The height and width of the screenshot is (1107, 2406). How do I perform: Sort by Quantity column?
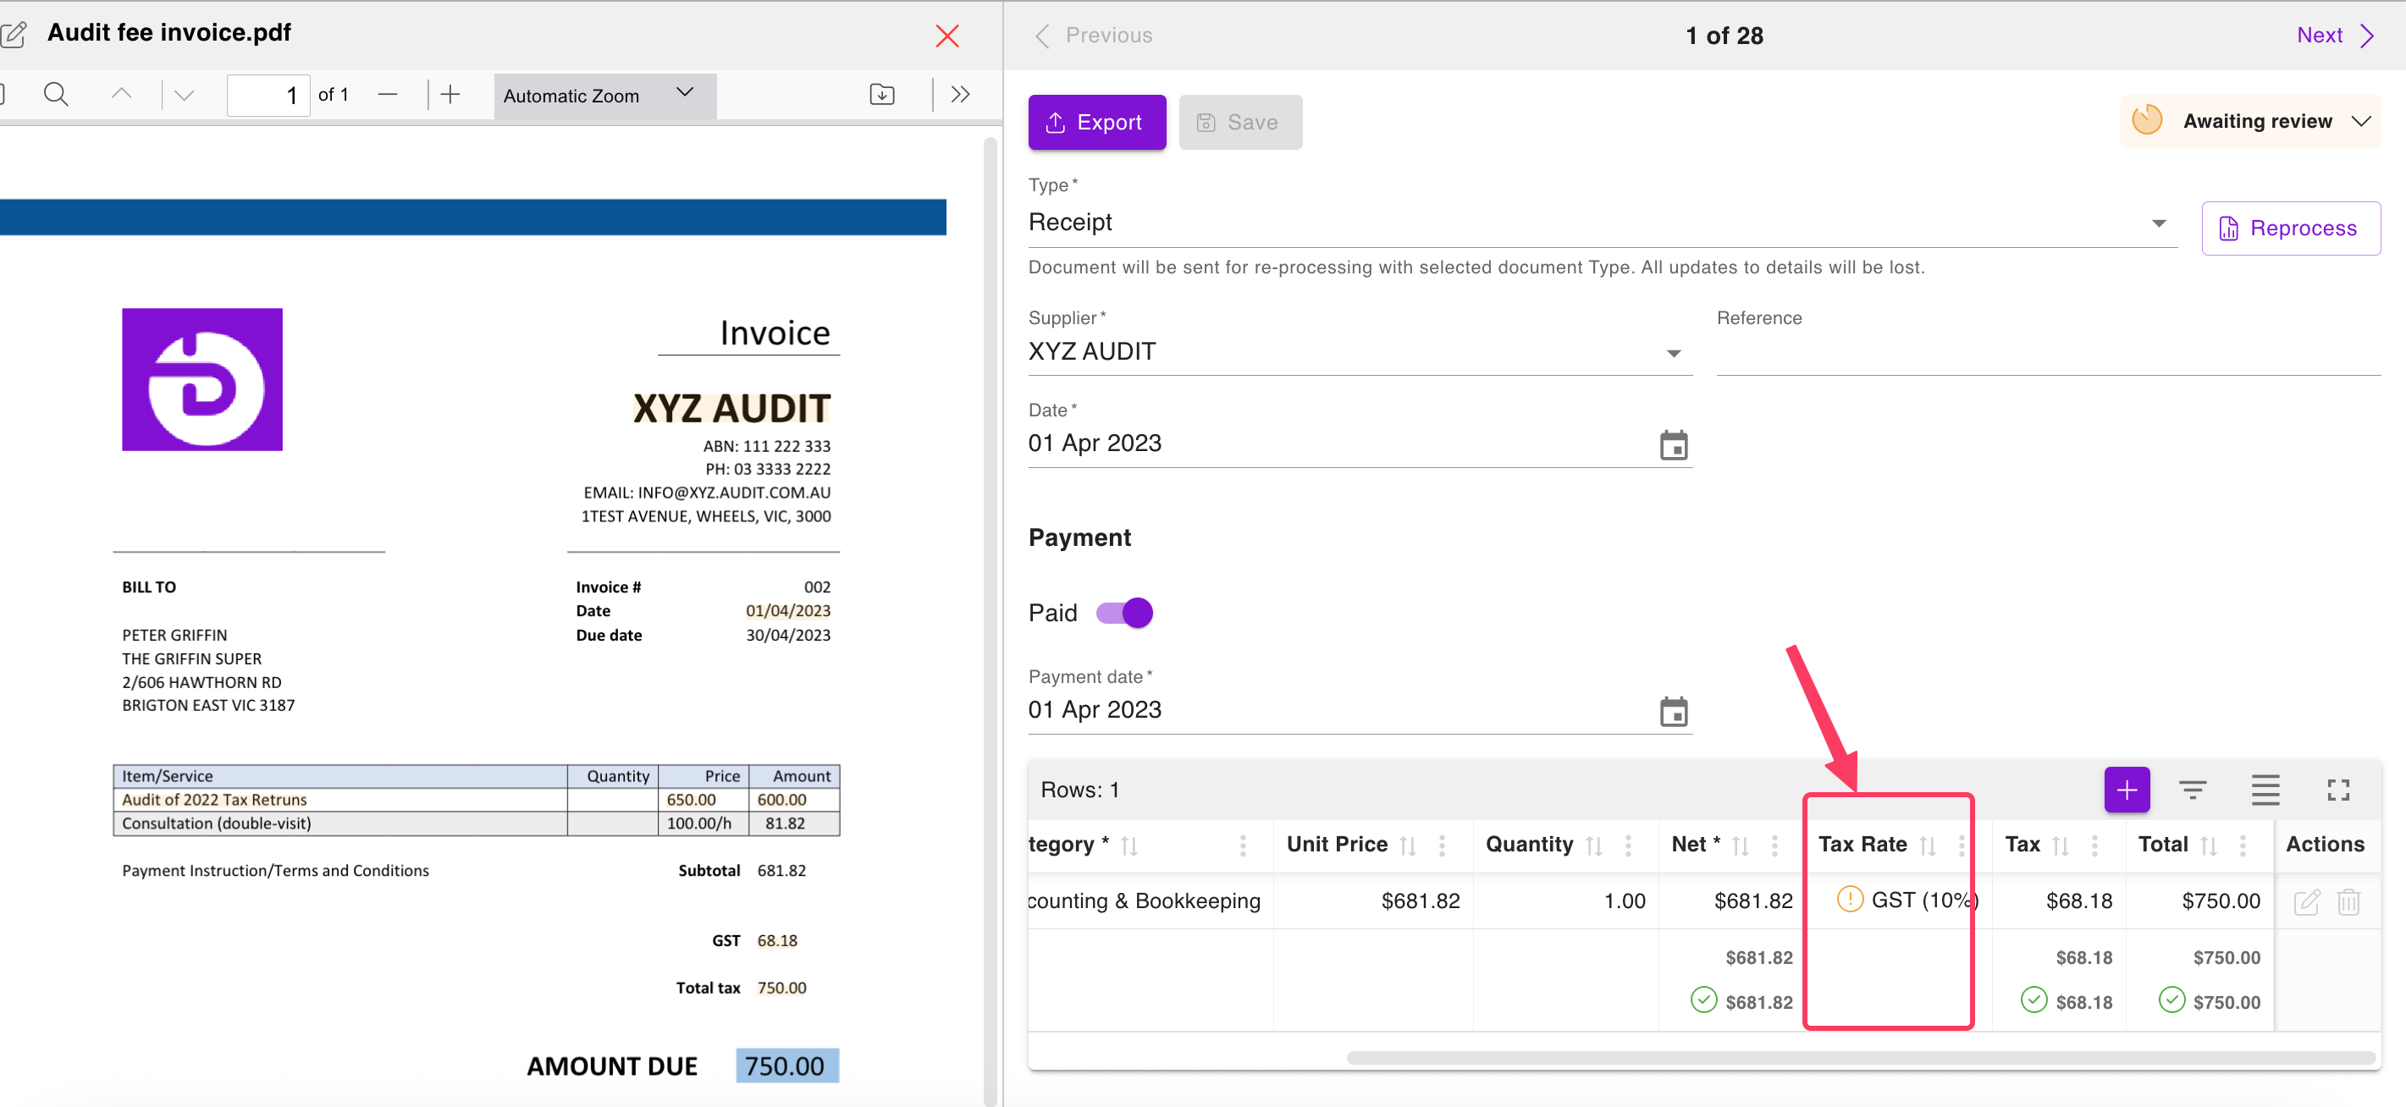point(1593,845)
